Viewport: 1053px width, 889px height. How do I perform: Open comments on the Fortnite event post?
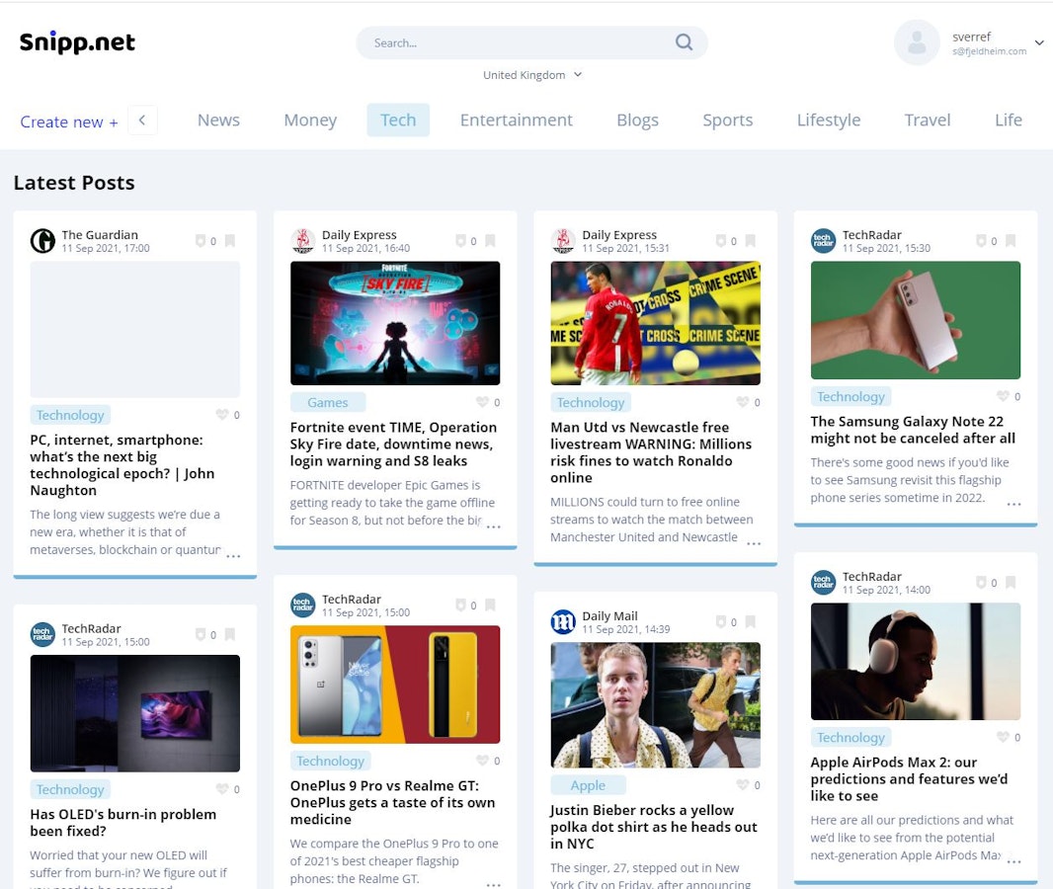(x=460, y=241)
